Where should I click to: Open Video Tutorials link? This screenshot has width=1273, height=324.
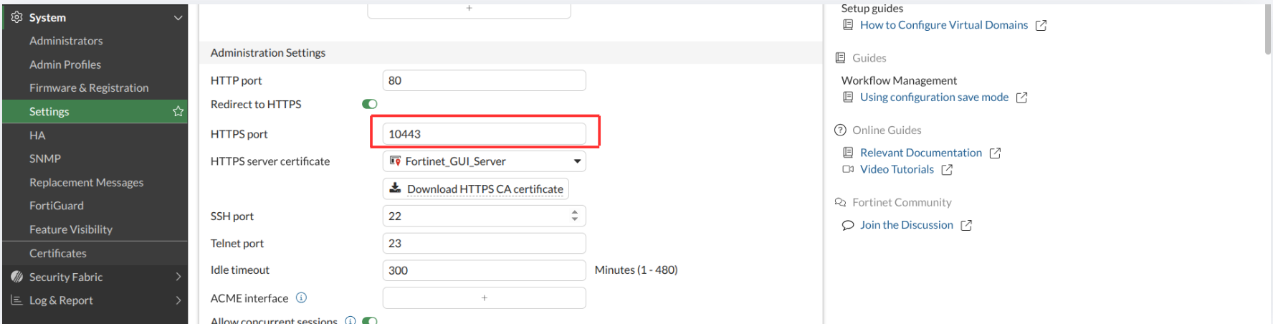coord(897,169)
